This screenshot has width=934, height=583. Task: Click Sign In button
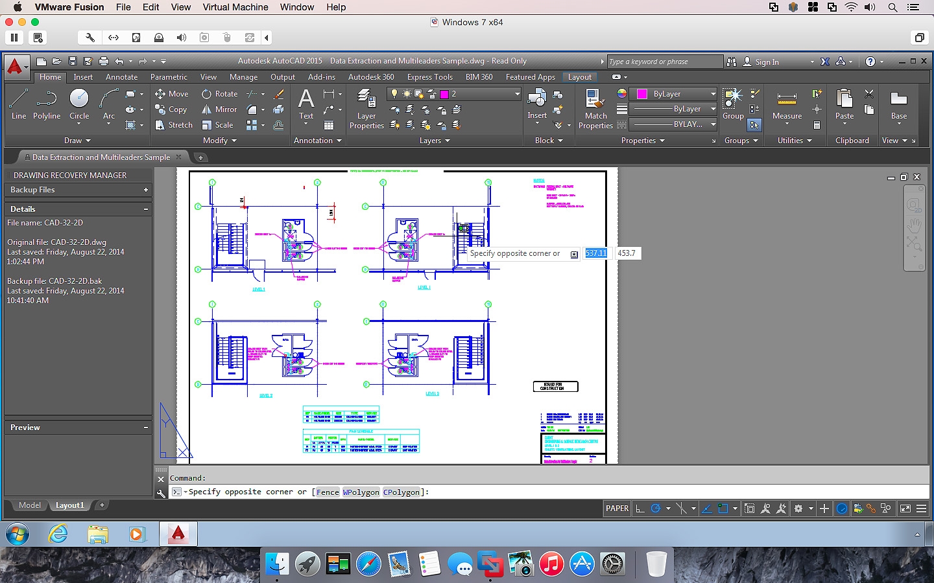point(761,62)
